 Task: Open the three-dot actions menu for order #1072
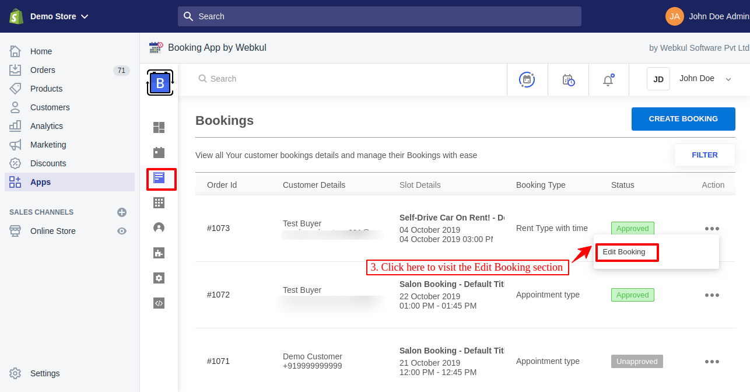click(x=712, y=295)
